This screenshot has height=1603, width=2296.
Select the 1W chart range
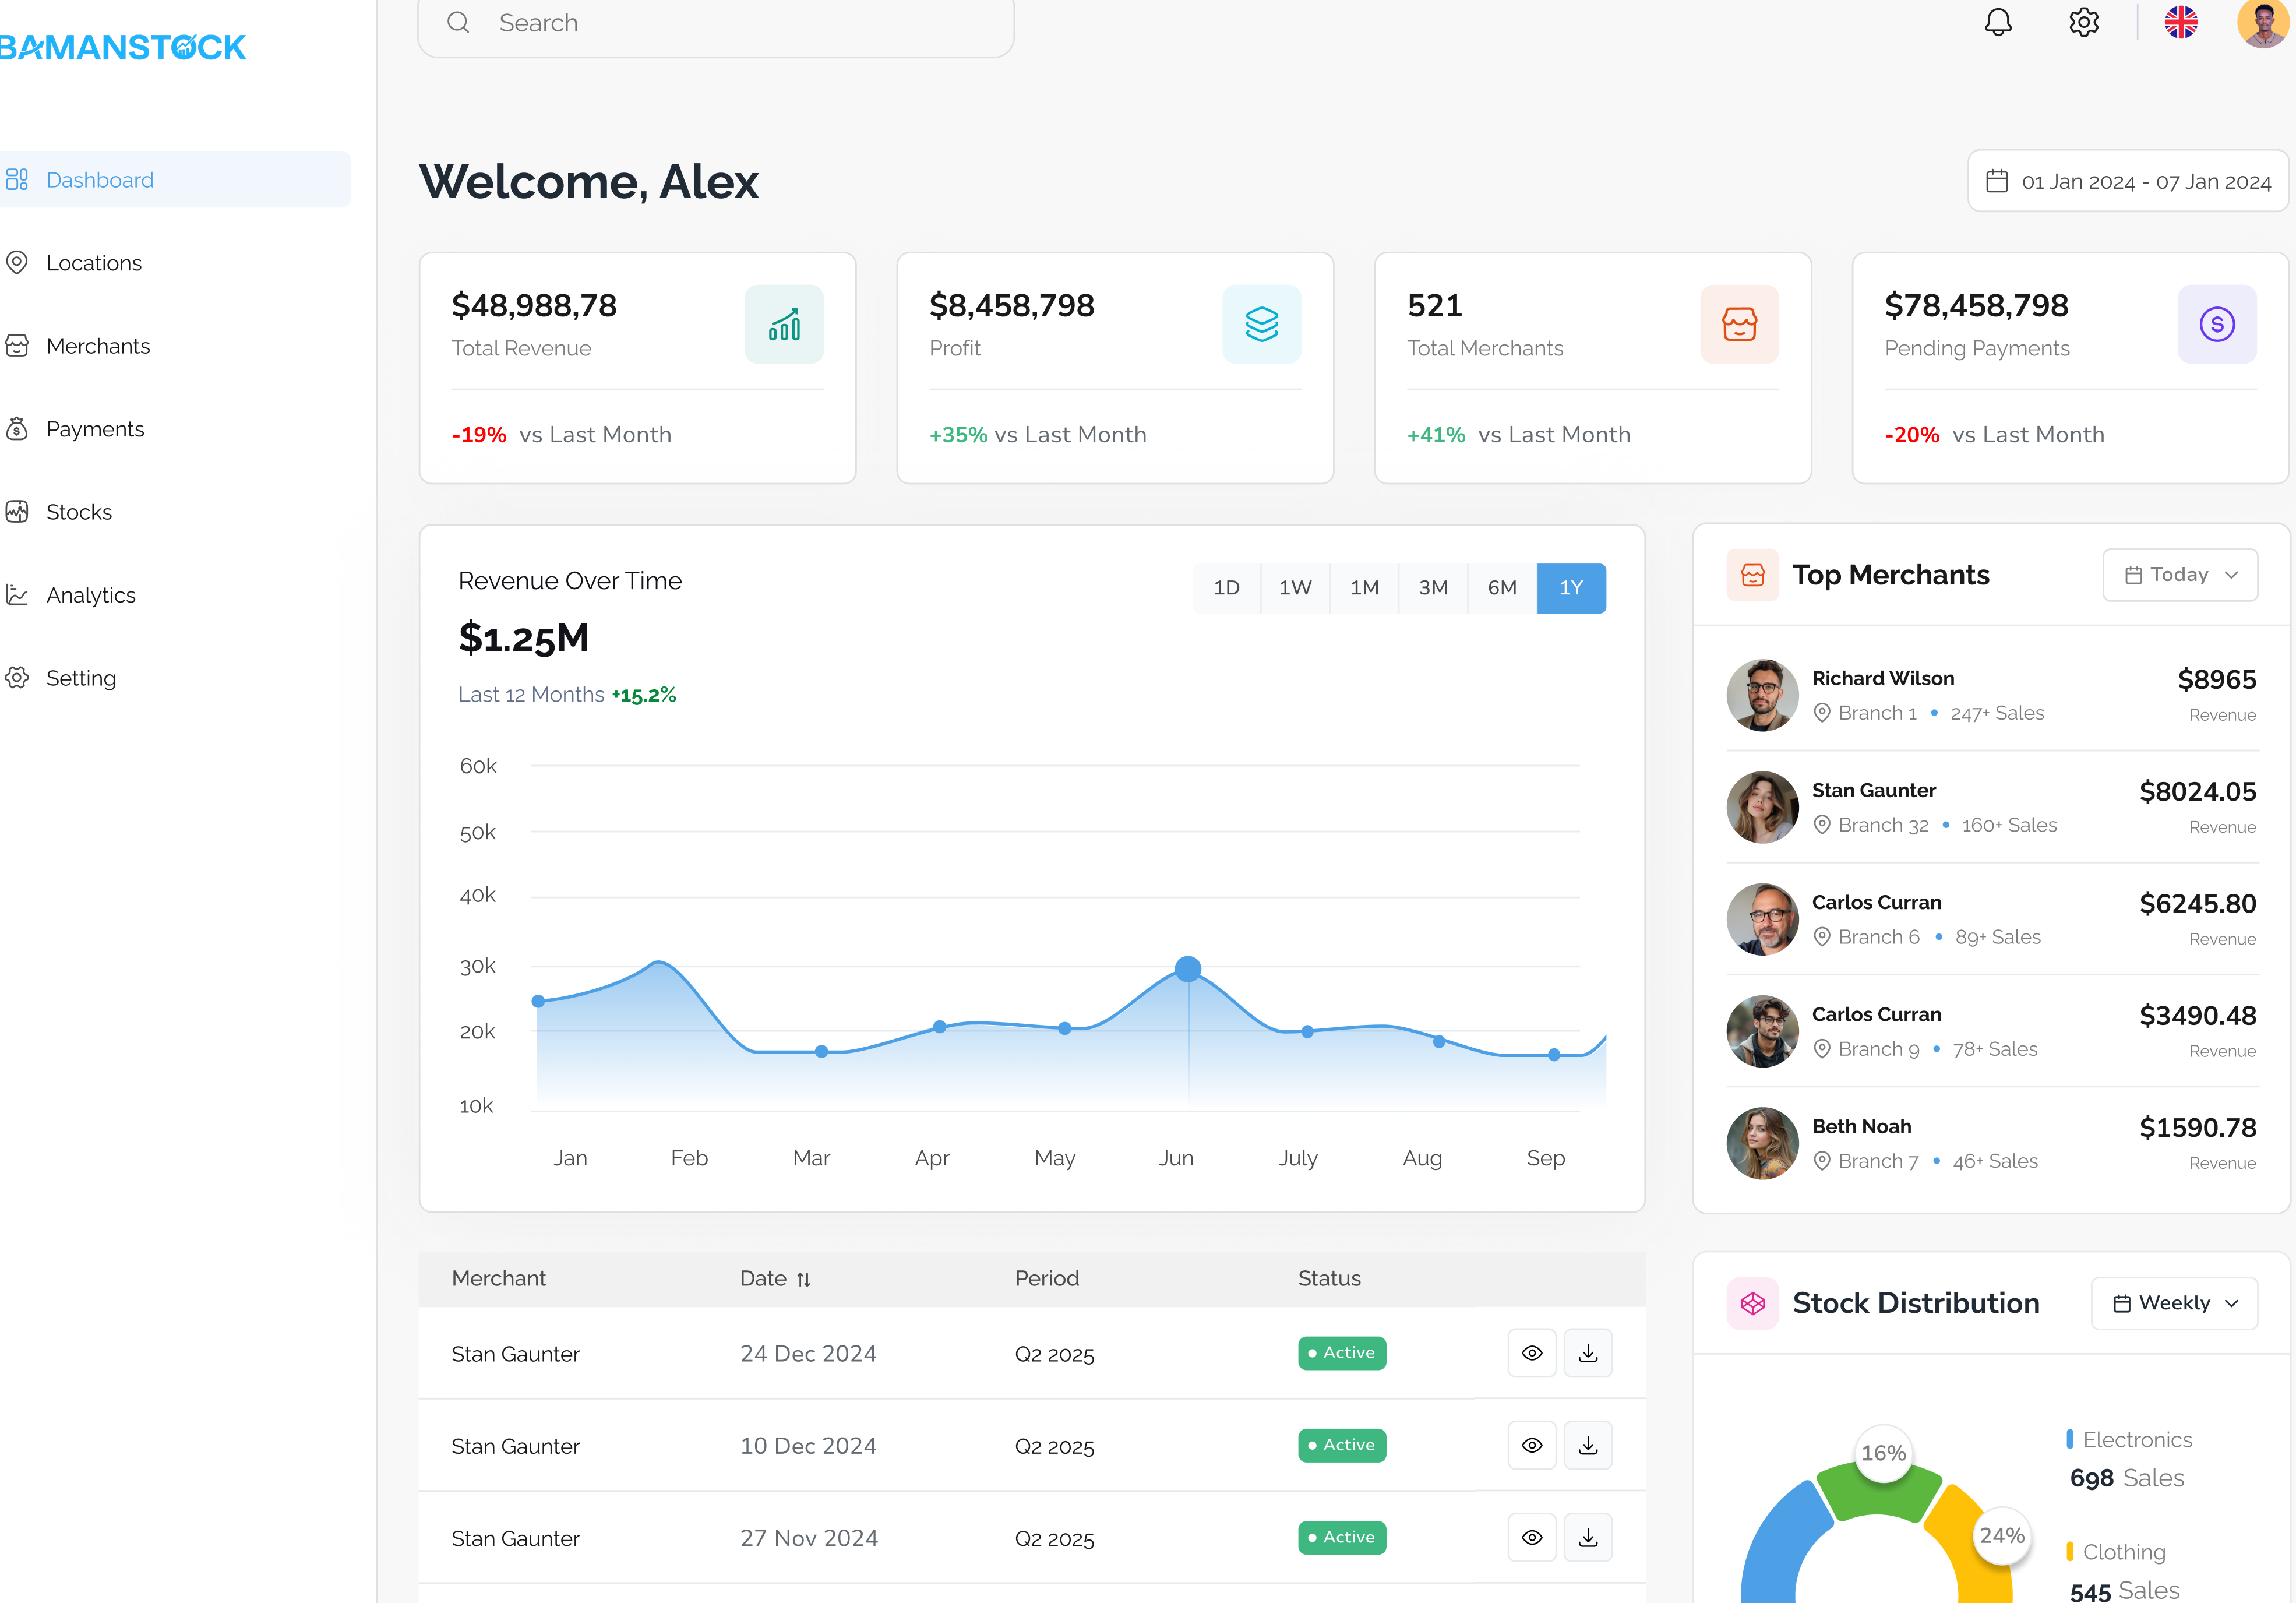point(1295,588)
